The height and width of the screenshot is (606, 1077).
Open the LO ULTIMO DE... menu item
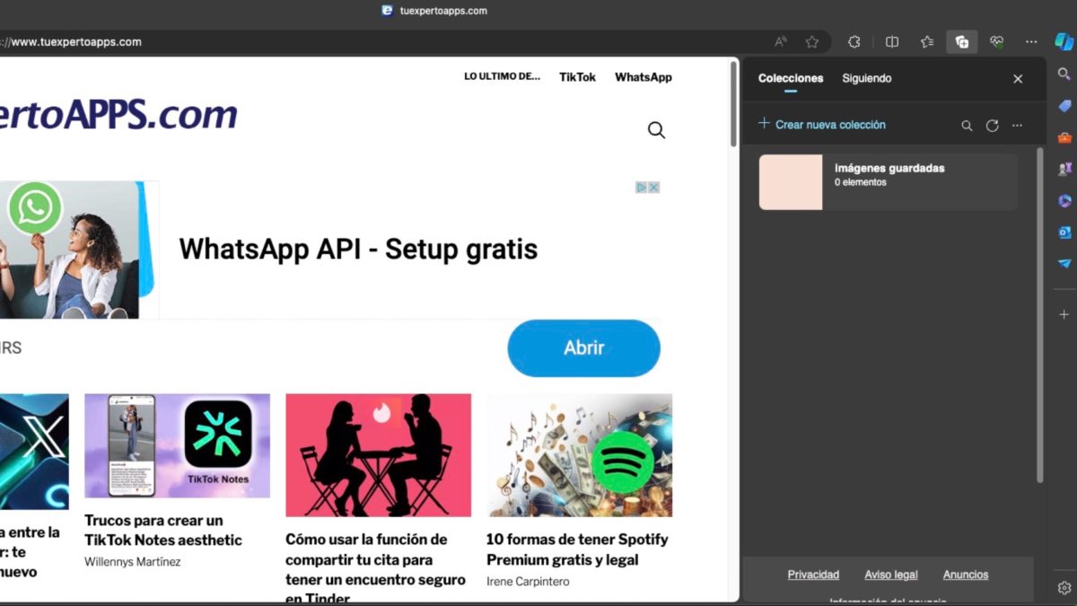point(502,76)
